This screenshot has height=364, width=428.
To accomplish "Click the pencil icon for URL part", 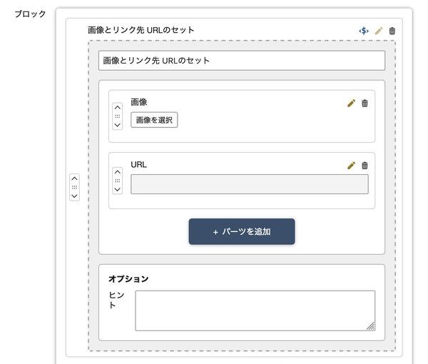I will pos(351,166).
